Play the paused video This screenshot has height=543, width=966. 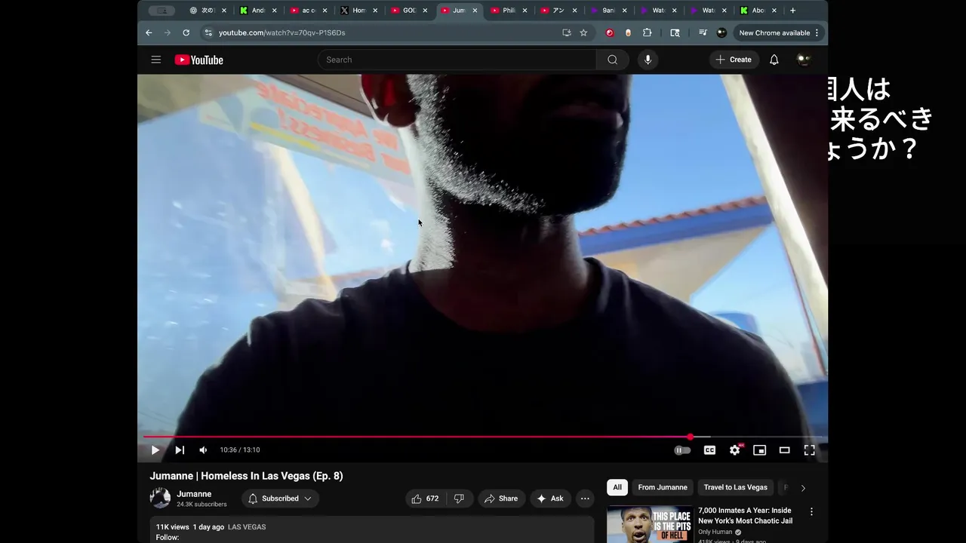tap(155, 450)
